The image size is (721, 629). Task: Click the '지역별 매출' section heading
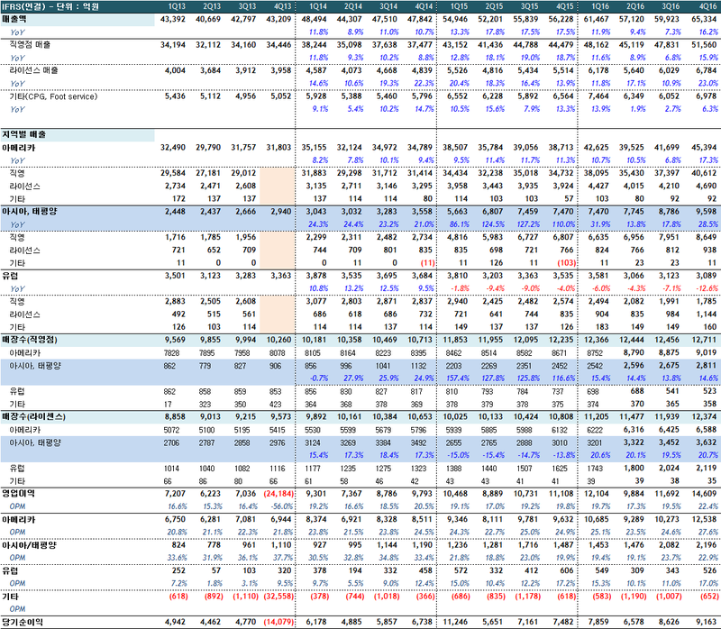24,134
